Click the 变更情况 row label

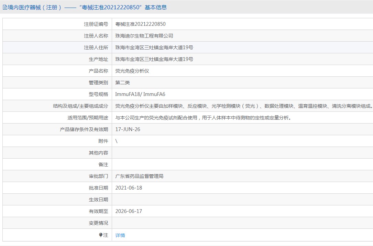point(98,223)
